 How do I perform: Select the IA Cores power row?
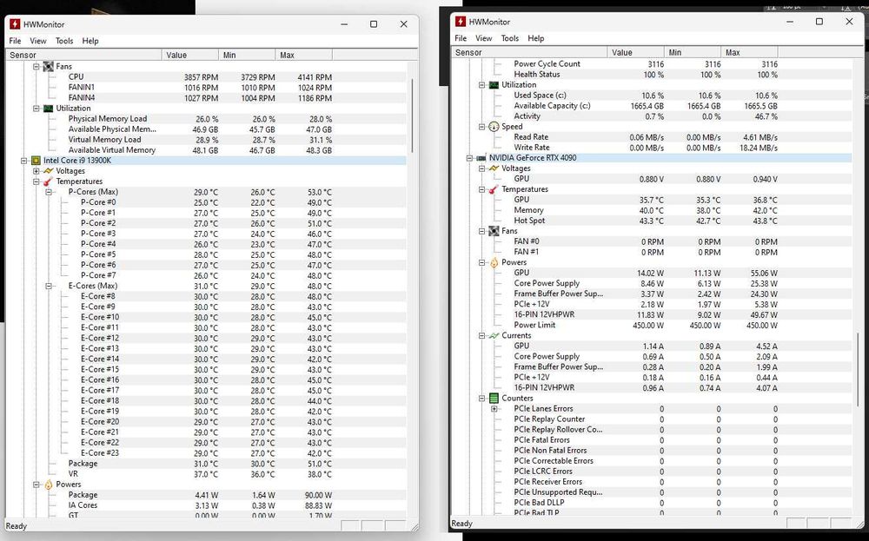coord(206,505)
